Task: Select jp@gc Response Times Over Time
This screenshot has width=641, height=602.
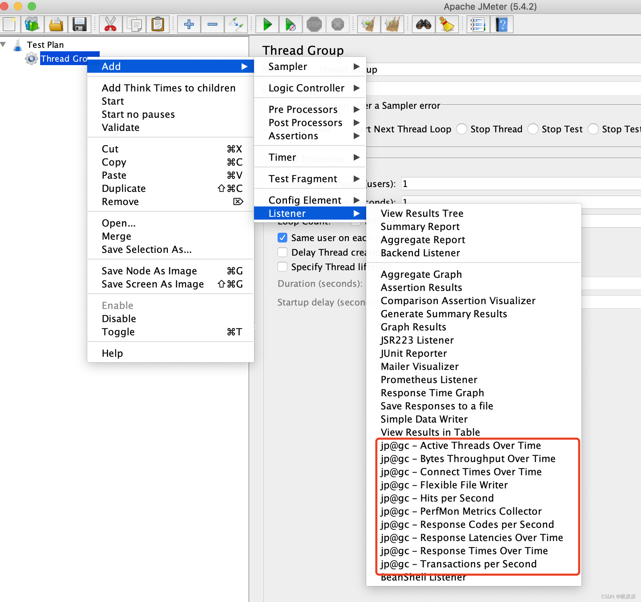Action: [474, 551]
